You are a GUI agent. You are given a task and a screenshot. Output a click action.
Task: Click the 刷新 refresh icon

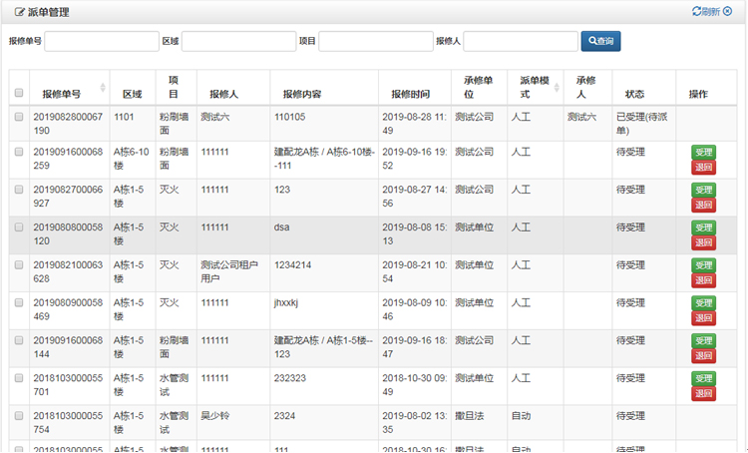(697, 12)
